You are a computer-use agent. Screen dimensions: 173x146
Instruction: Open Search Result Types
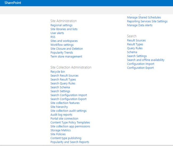63,80
